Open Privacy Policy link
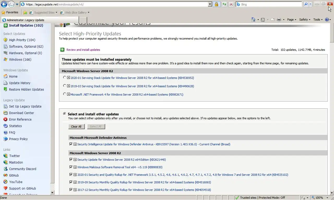 (x=18, y=139)
